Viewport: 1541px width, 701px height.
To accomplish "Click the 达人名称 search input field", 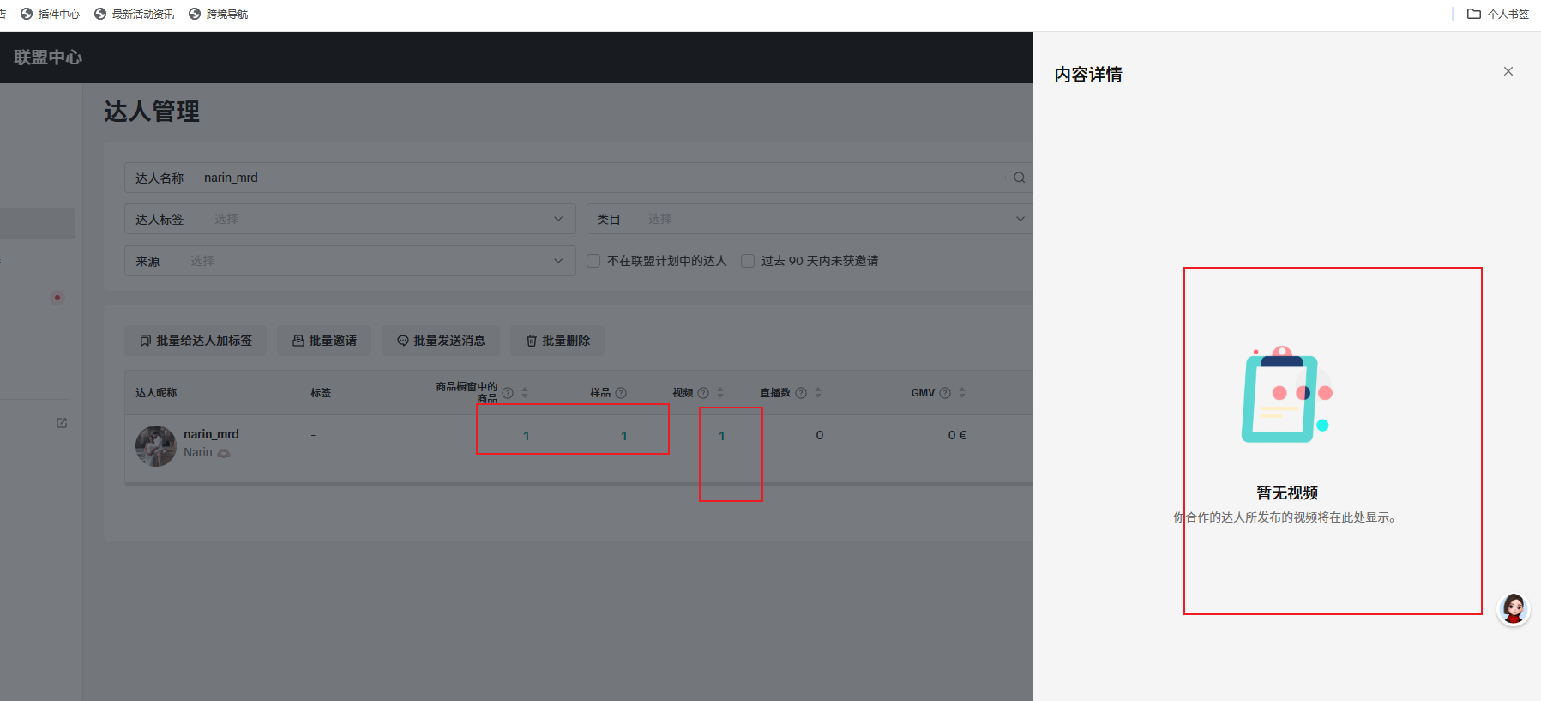I will click(600, 178).
